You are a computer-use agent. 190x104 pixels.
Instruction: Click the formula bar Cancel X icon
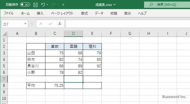(41, 24)
